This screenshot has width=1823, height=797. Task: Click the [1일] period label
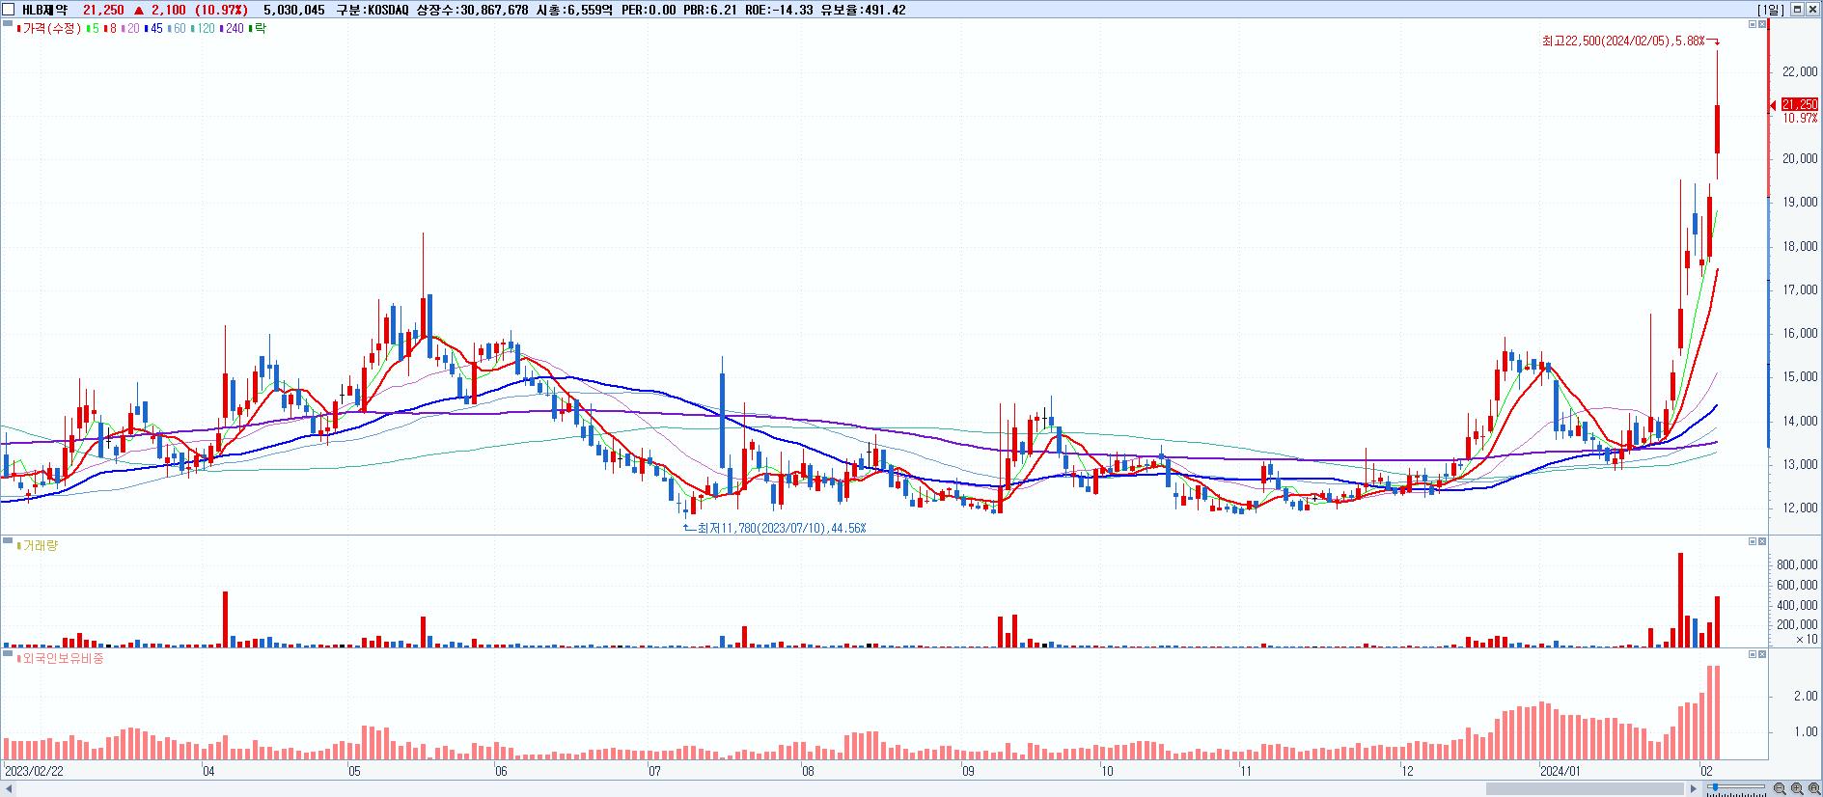click(x=1771, y=10)
